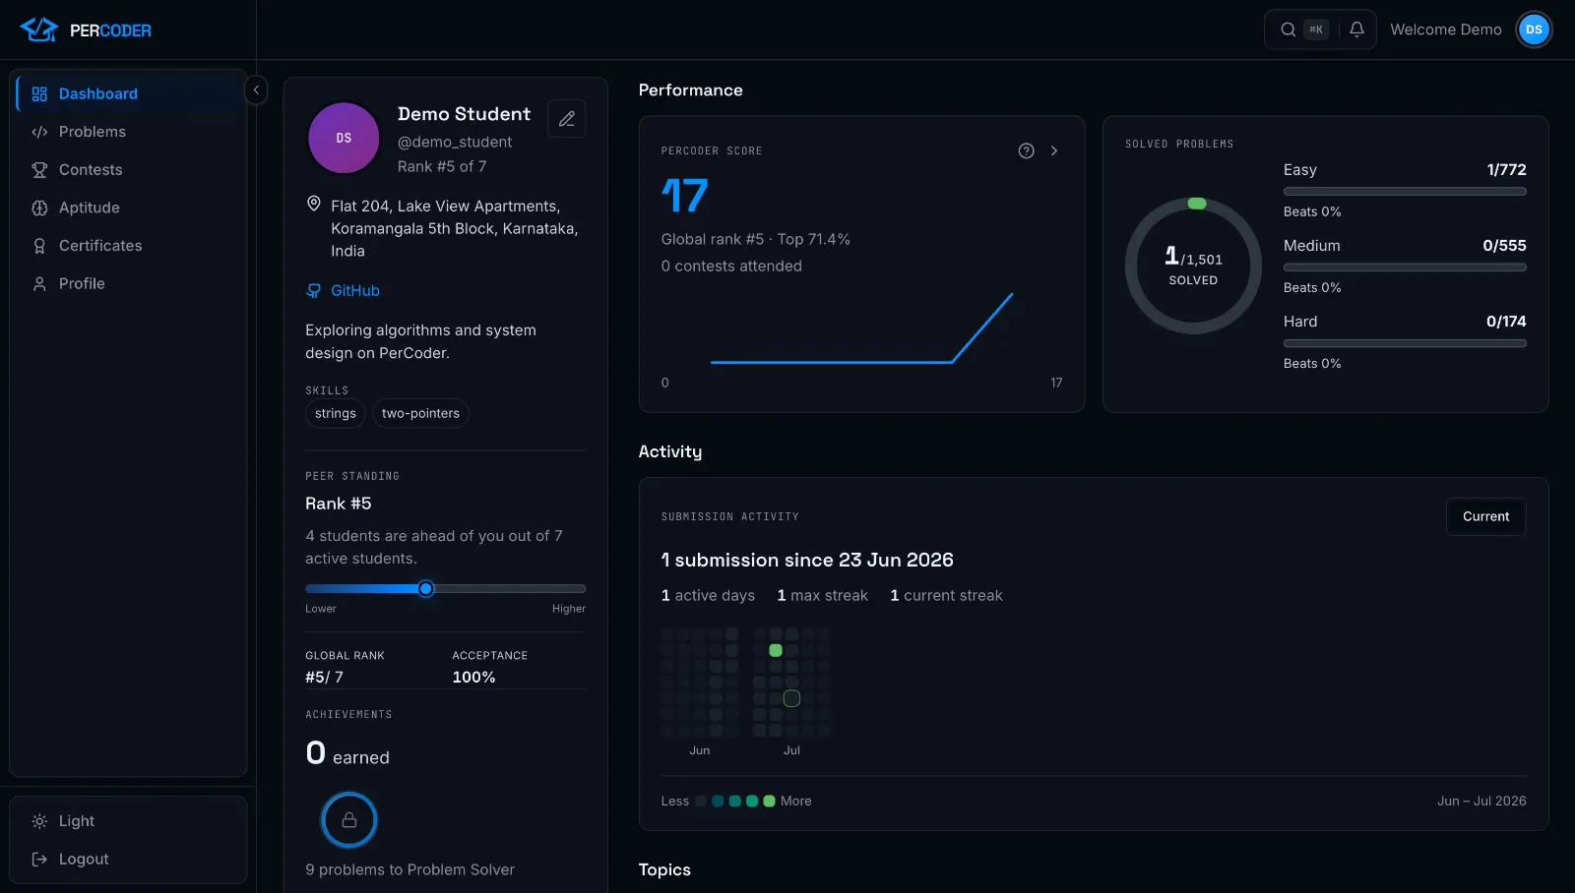
Task: Select the two-pointers skill tag
Action: [x=420, y=414]
